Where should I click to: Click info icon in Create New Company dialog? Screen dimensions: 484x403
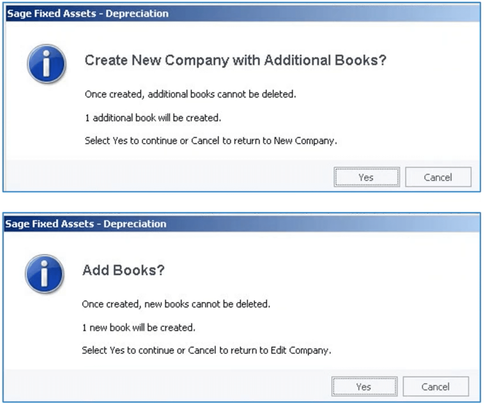47,64
